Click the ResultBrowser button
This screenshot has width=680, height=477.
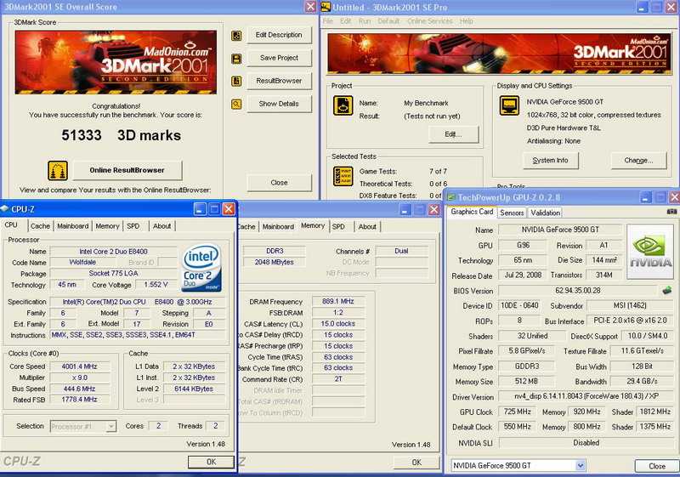coord(279,81)
